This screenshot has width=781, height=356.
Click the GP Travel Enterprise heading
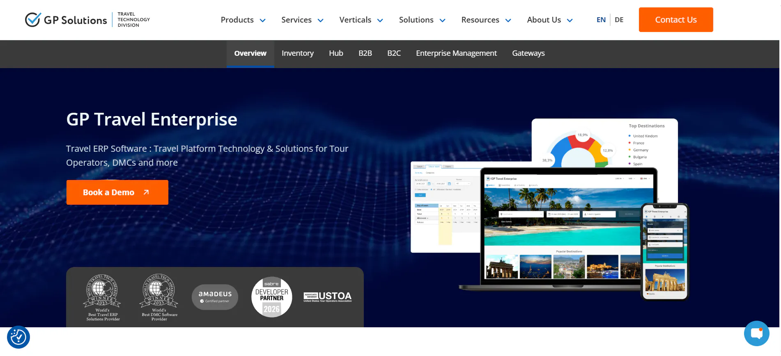152,119
